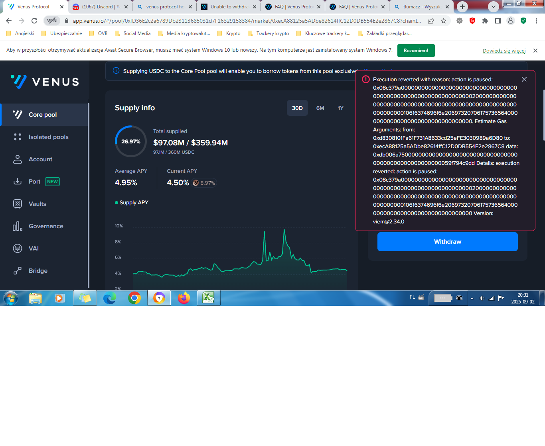The width and height of the screenshot is (545, 446).
Task: Show hidden system tray icons
Action: pyautogui.click(x=472, y=298)
